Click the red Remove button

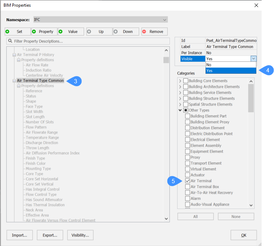coord(155,31)
